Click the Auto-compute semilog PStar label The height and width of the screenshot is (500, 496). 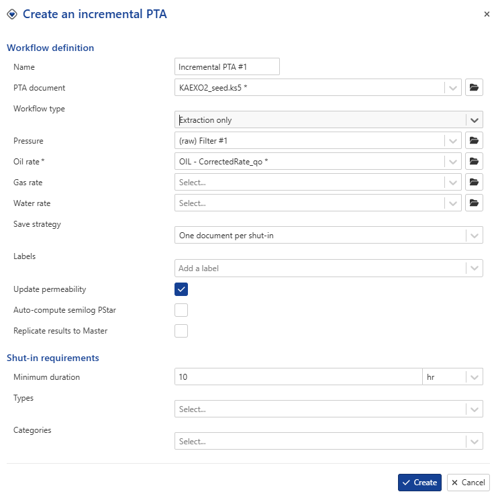click(64, 310)
